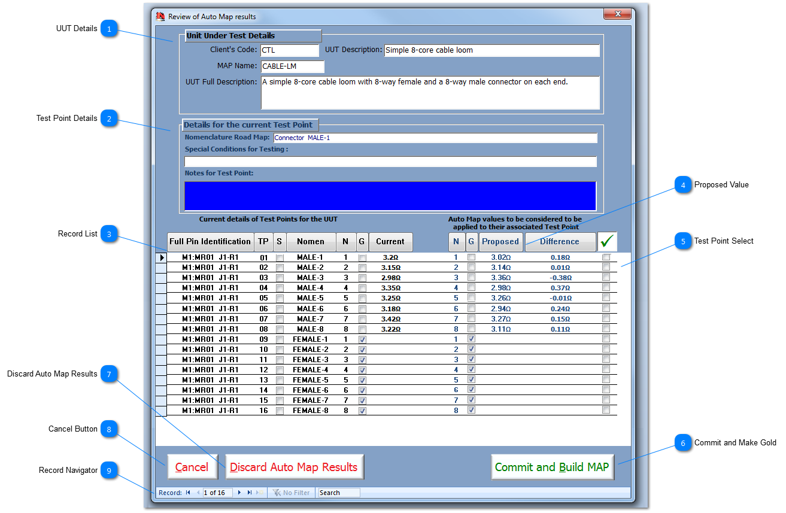The width and height of the screenshot is (786, 513).
Task: Click the application icon in title bar
Action: (160, 16)
